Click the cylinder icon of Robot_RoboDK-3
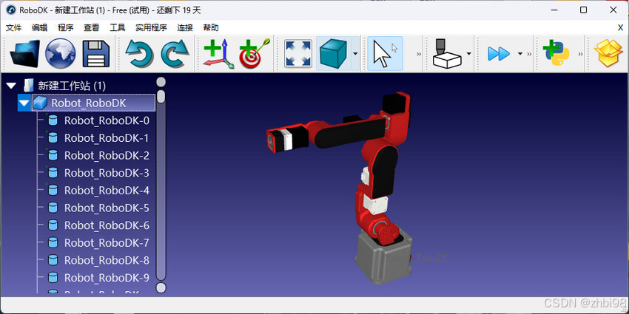Viewport: 629px width, 314px height. click(53, 173)
